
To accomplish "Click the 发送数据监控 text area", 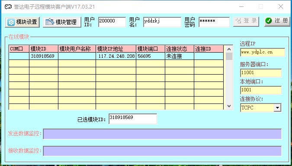I will coord(162,134).
